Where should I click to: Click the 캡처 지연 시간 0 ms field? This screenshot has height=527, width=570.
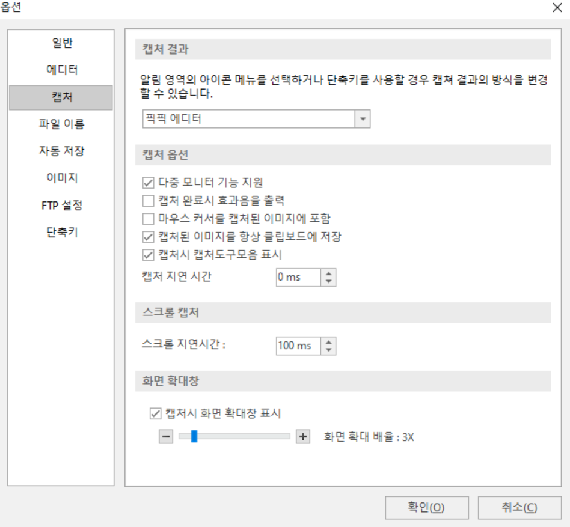(x=298, y=277)
